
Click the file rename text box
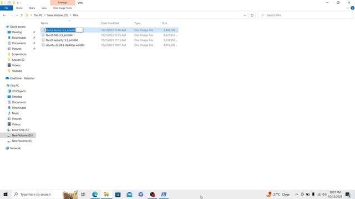[64, 30]
